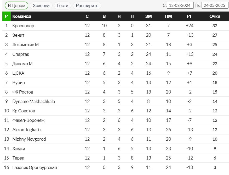
Task: Switch to the Хозяева tab
Action: (41, 6)
